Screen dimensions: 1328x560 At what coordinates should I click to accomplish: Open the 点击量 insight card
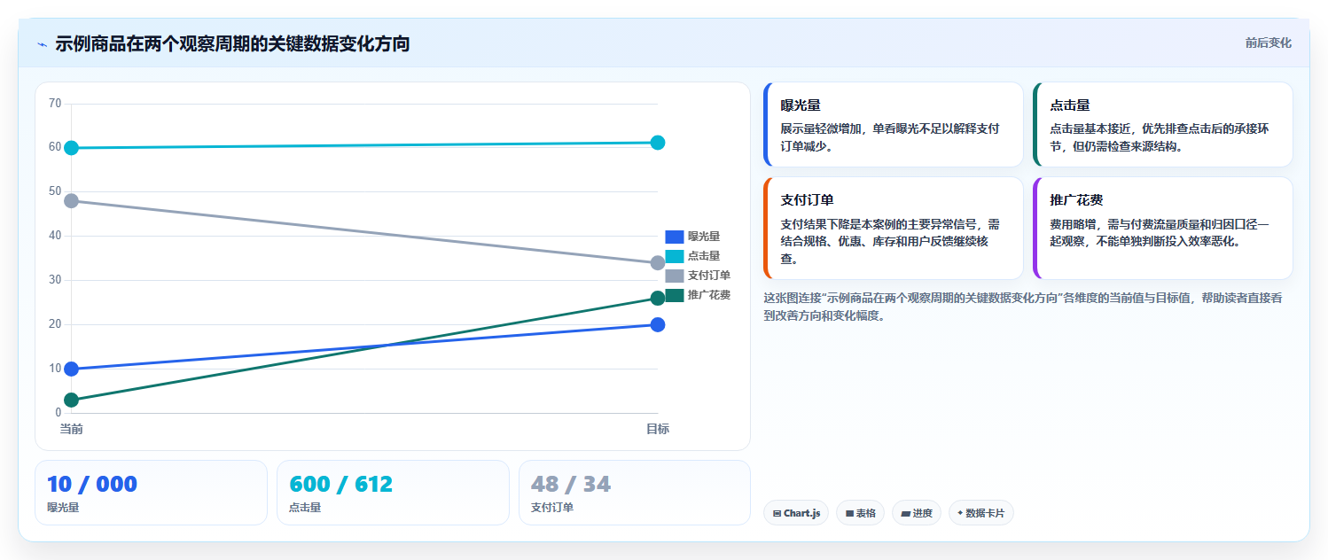1163,125
